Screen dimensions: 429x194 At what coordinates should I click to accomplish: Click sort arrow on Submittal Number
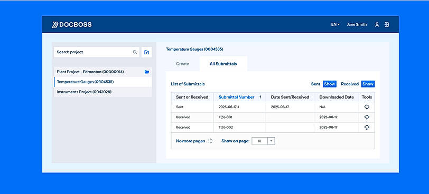(260, 97)
